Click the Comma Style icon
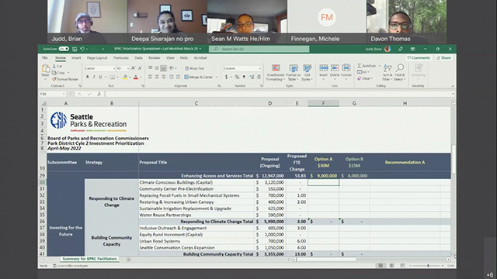 [244, 77]
